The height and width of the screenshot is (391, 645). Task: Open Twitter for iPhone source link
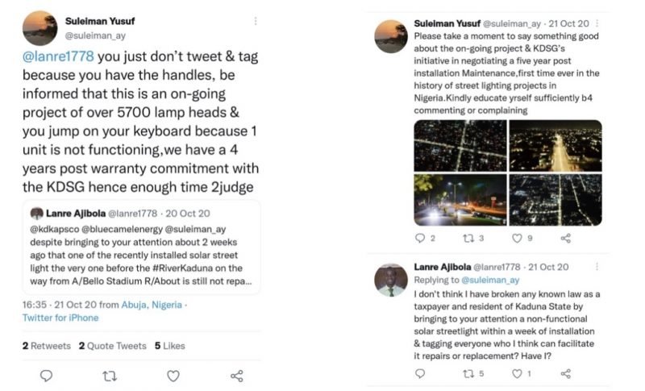[60, 318]
